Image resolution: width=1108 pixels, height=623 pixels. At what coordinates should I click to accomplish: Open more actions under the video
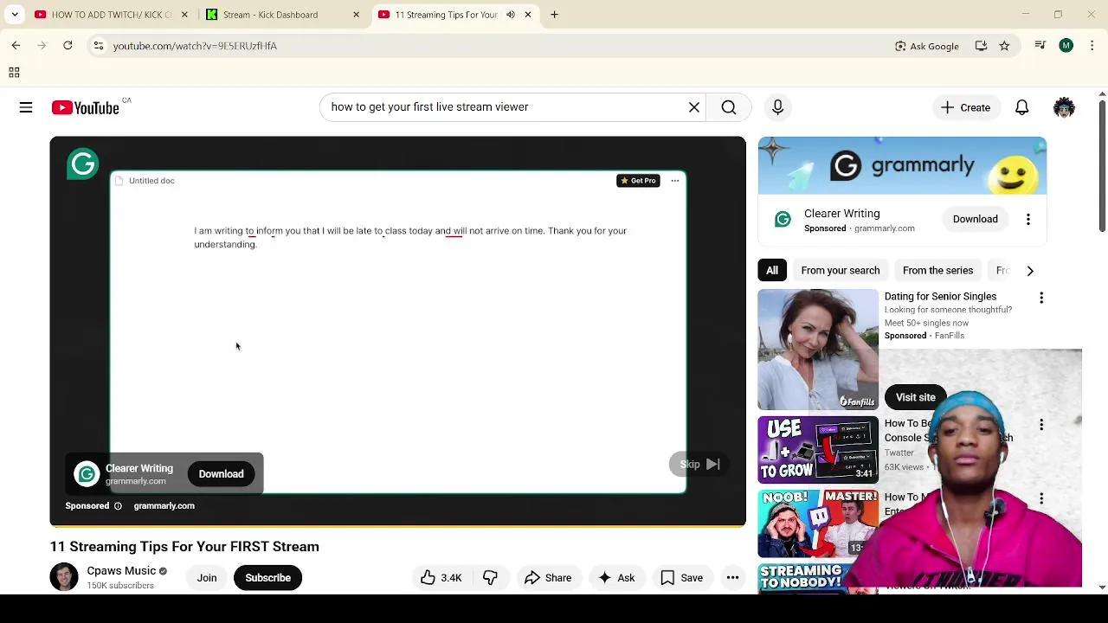coord(732,578)
